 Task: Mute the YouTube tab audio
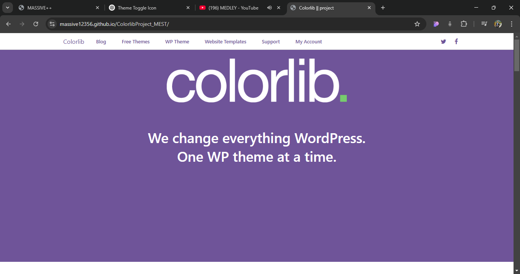(270, 8)
